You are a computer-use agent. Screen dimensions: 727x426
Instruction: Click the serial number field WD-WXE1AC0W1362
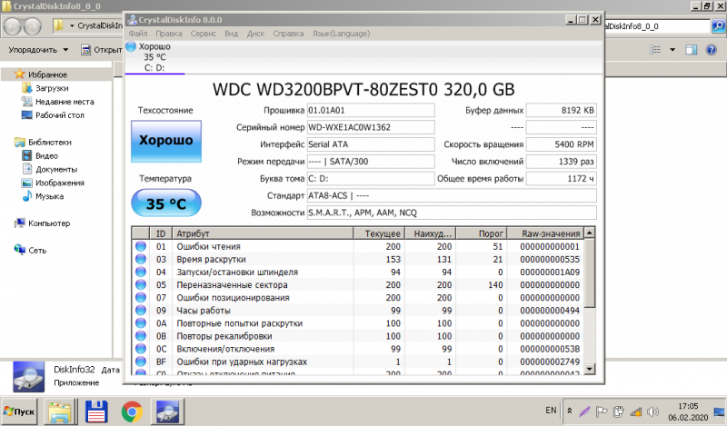click(371, 127)
